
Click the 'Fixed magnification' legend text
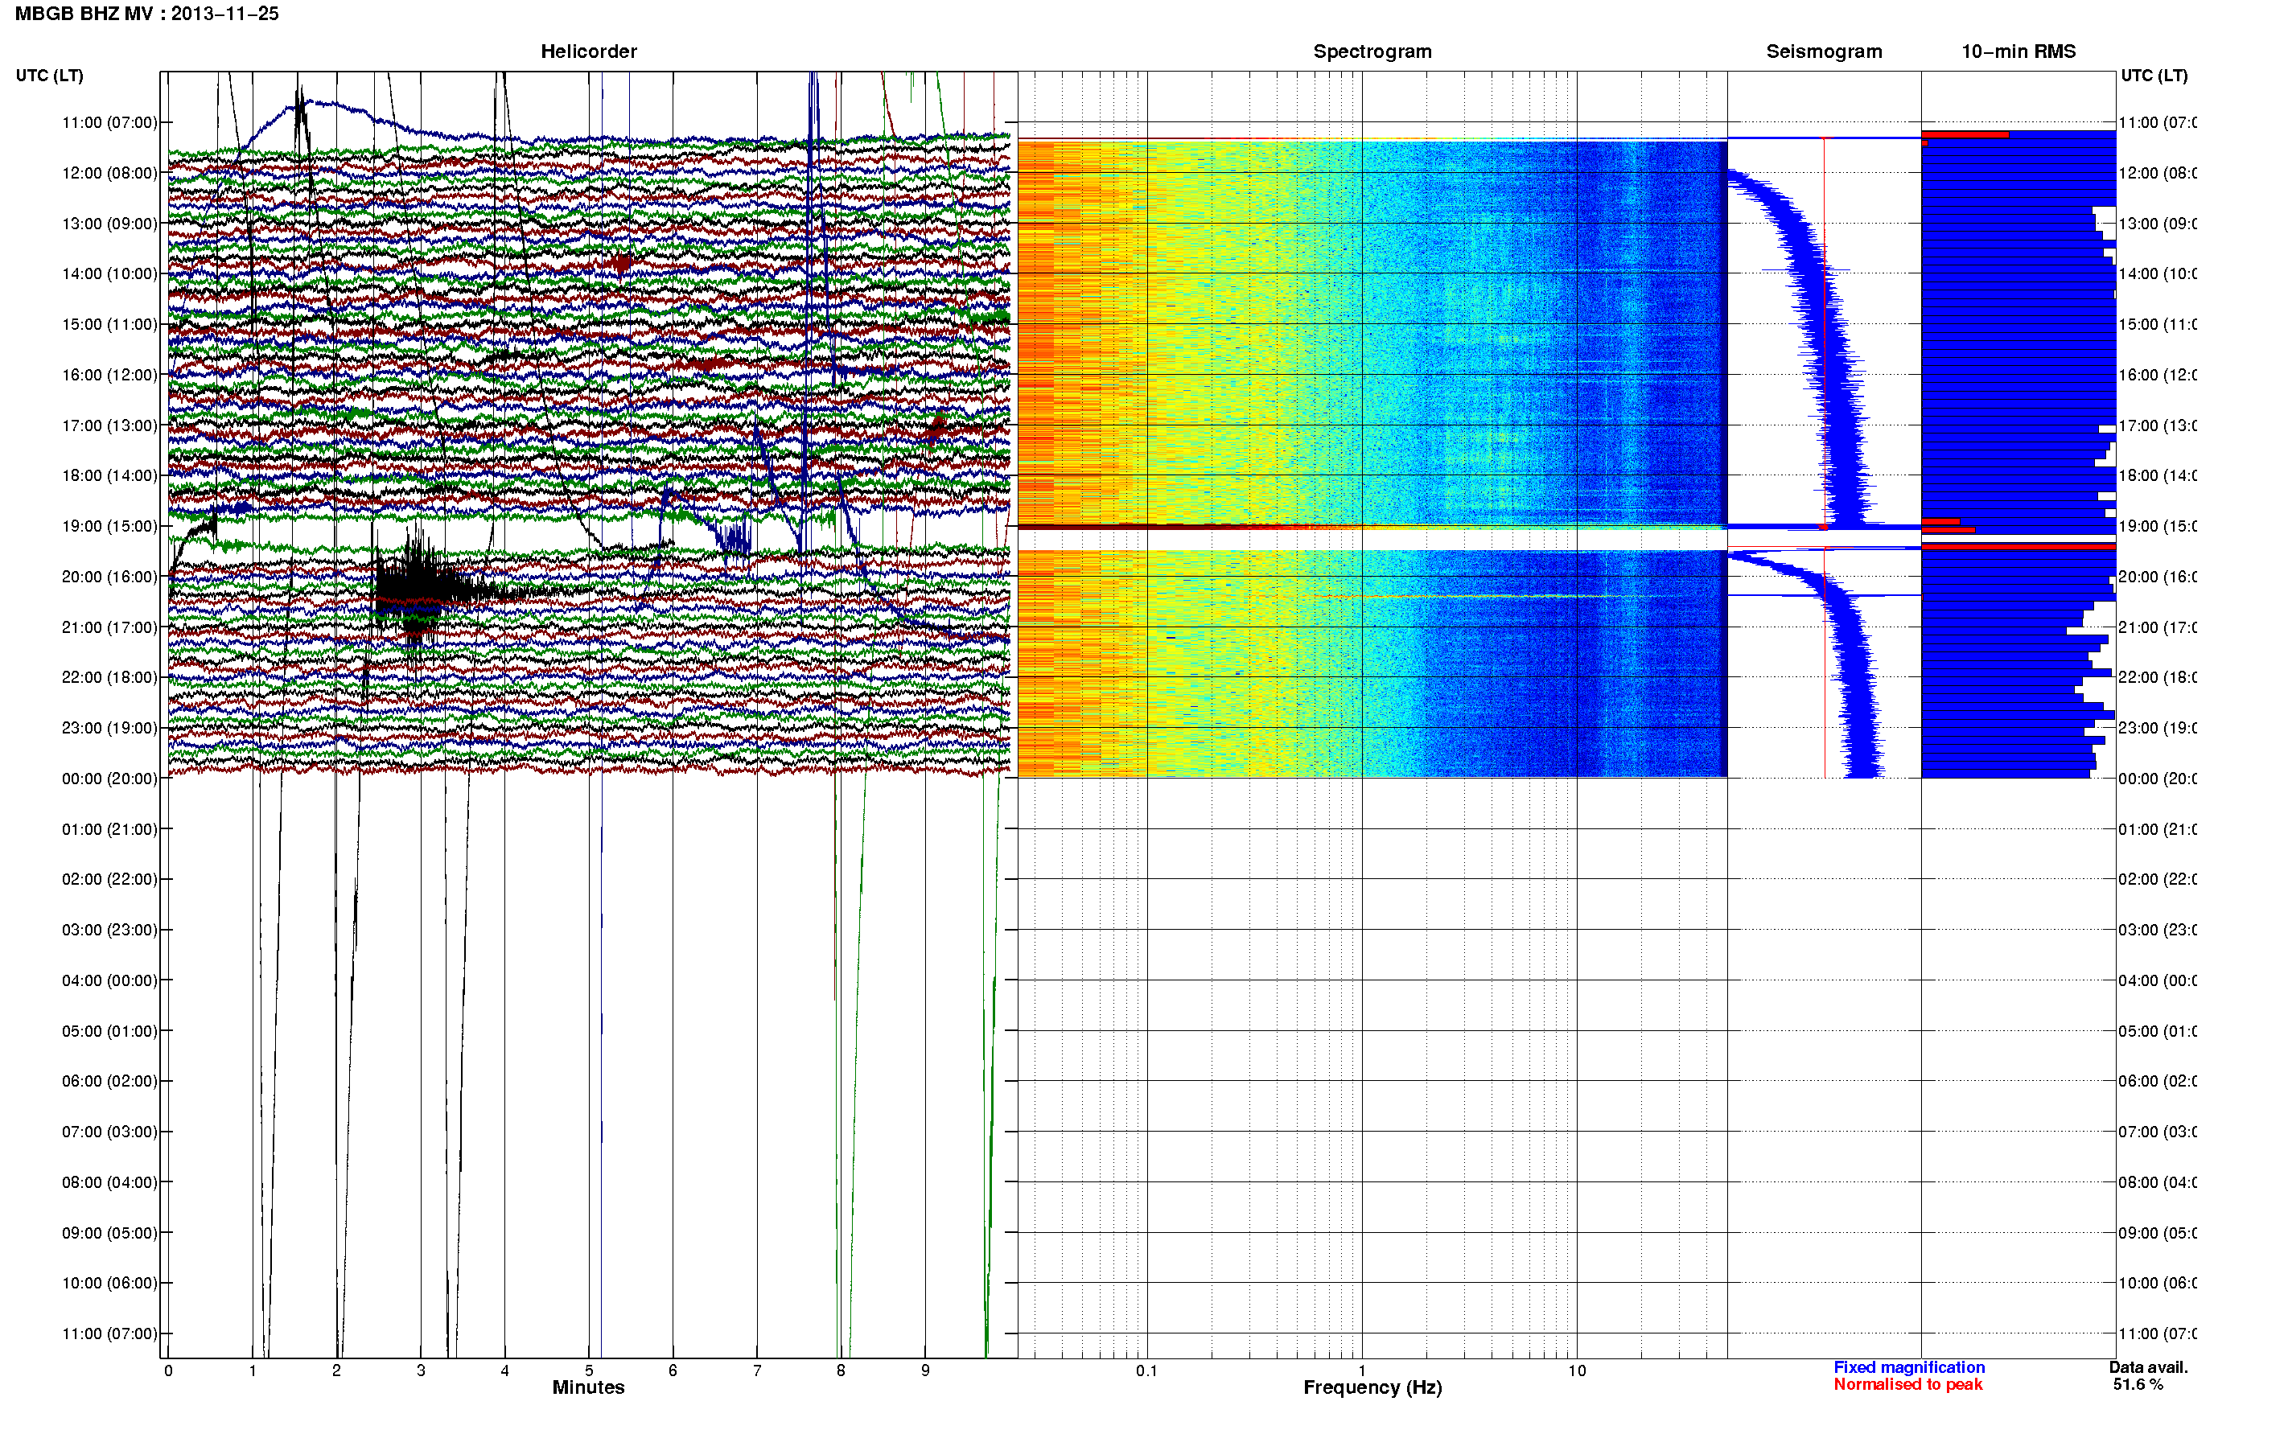coord(1909,1367)
